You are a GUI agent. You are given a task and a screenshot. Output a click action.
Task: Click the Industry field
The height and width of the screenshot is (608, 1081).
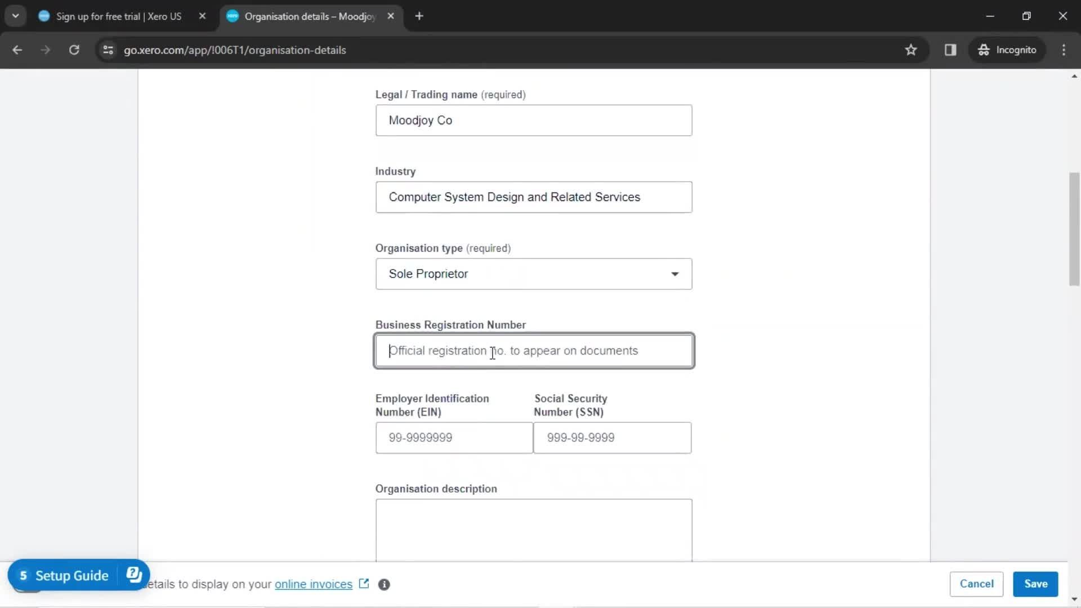coord(534,197)
